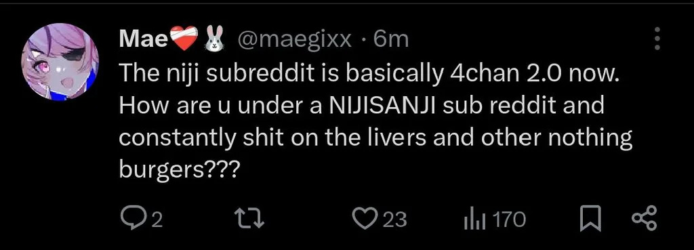Image resolution: width=694 pixels, height=250 pixels.
Task: Like the tweet with the heart icon
Action: pos(364,219)
